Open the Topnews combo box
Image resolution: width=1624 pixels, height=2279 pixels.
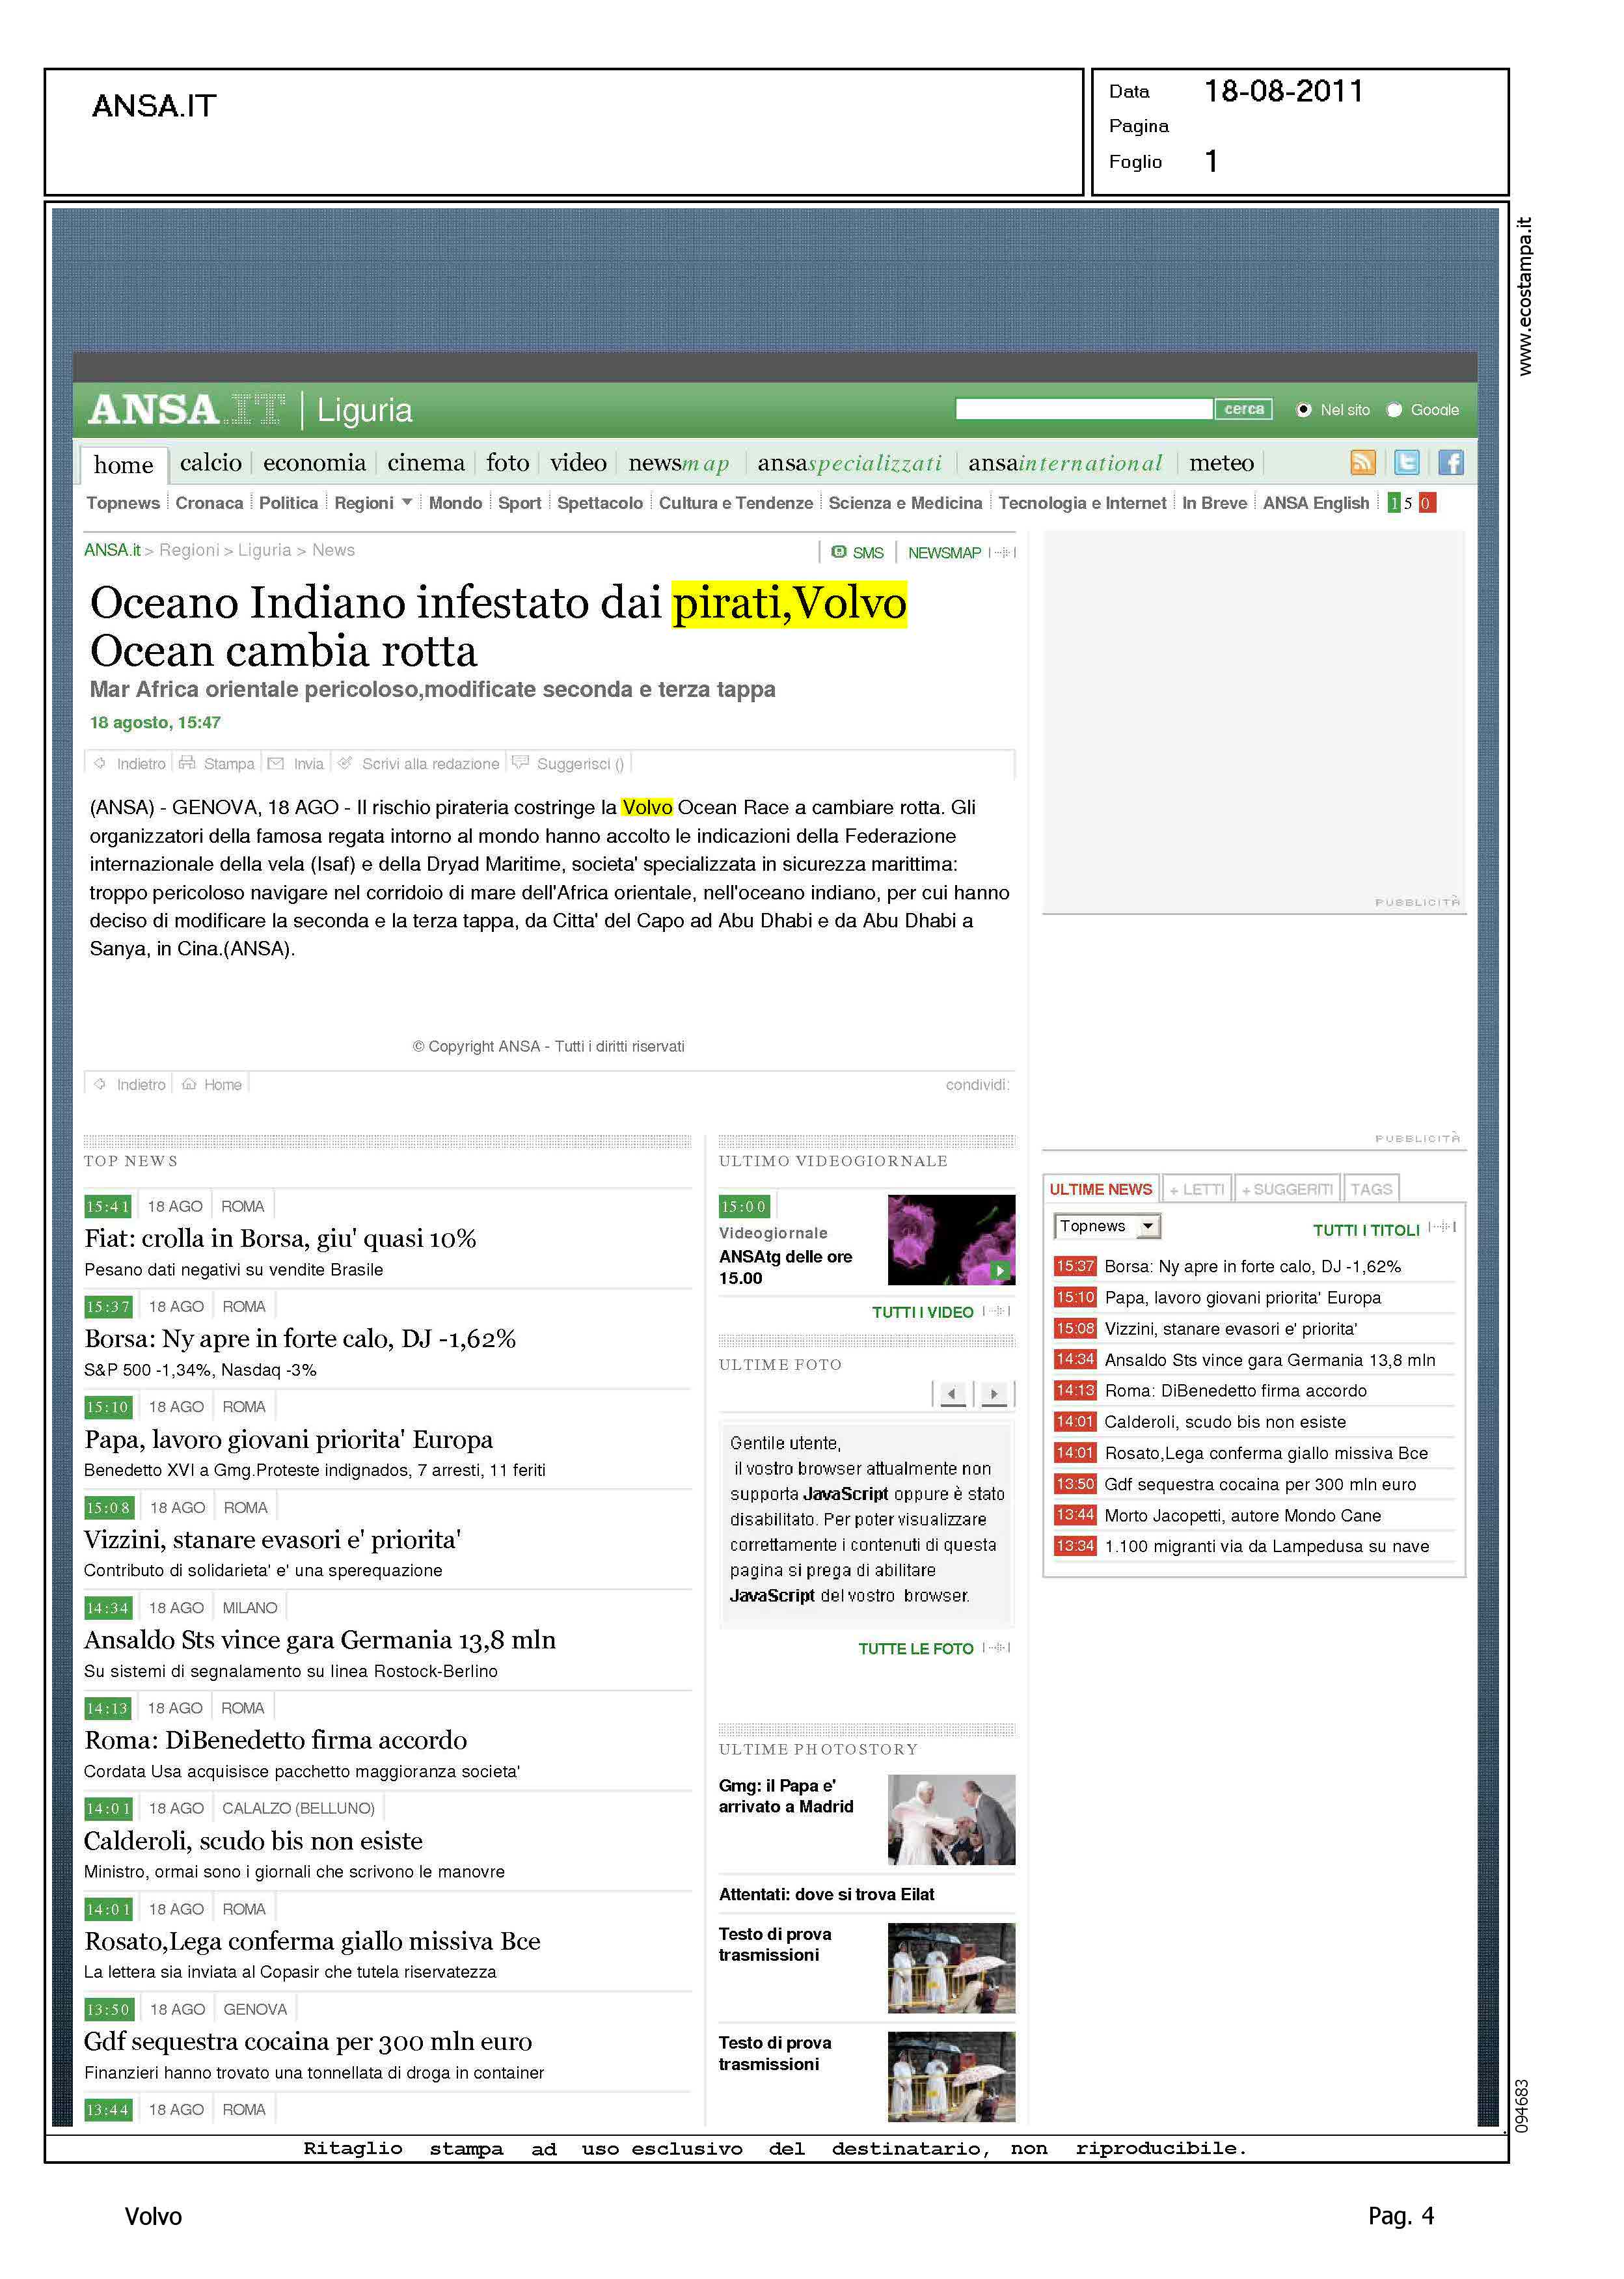click(x=1106, y=1226)
